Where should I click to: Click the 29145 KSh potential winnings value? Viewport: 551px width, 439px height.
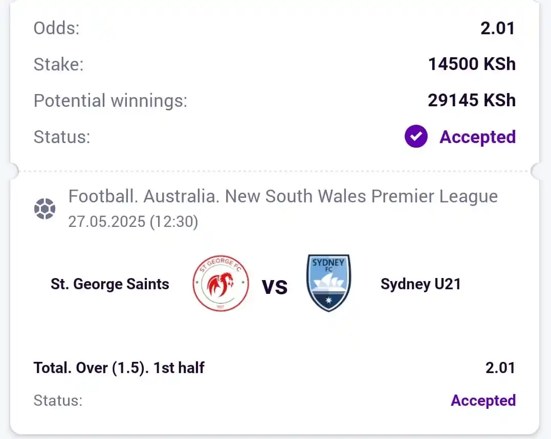click(x=472, y=100)
